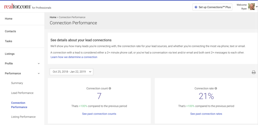The image size is (258, 125).
Task: Select Tasks in the sidebar
Action: pos(9,41)
